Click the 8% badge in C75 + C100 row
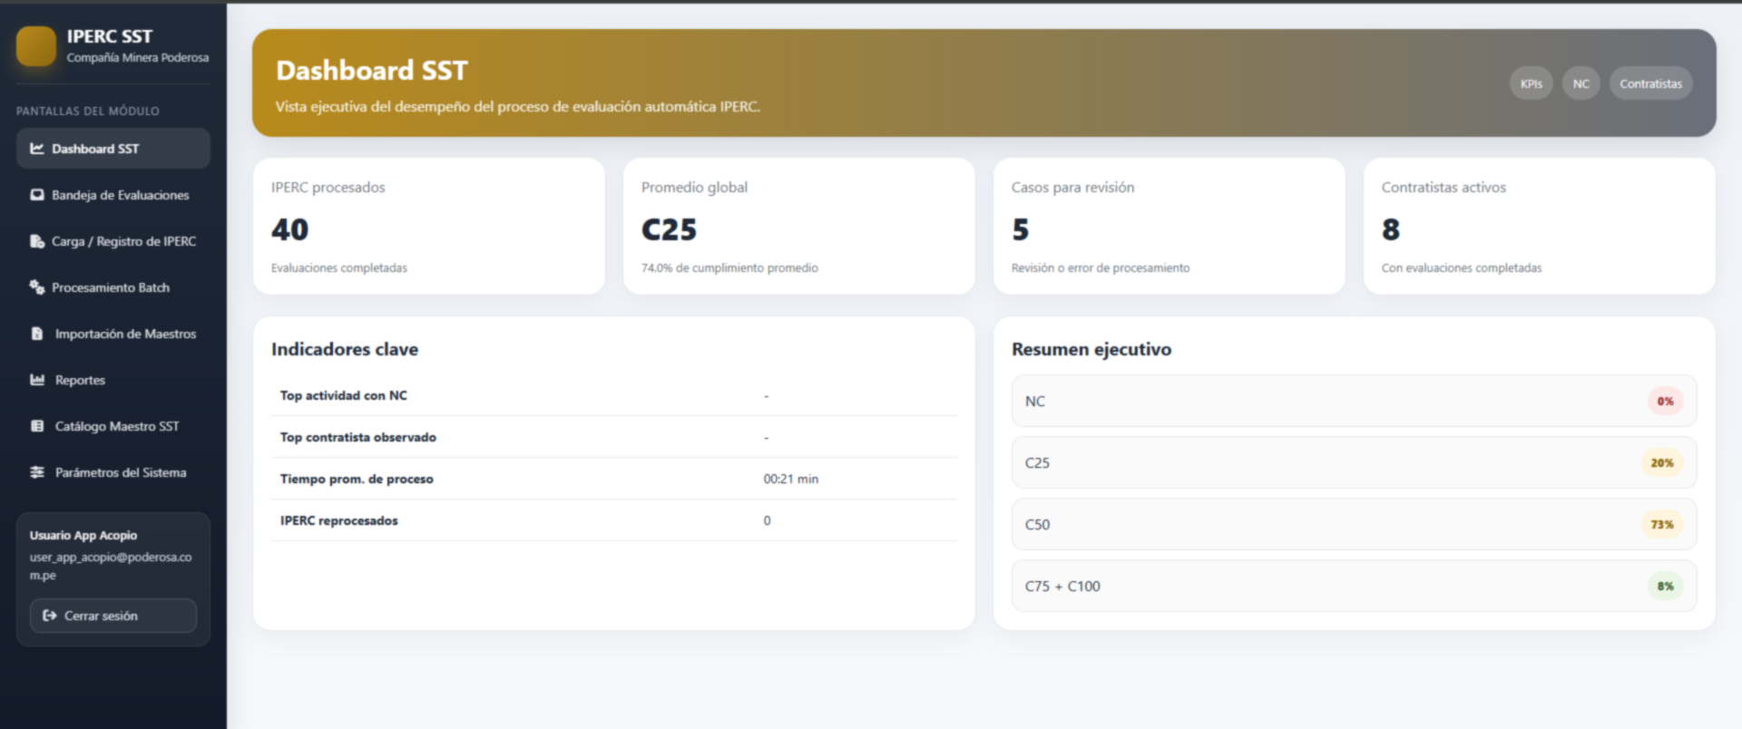Viewport: 1742px width, 729px height. pyautogui.click(x=1666, y=586)
